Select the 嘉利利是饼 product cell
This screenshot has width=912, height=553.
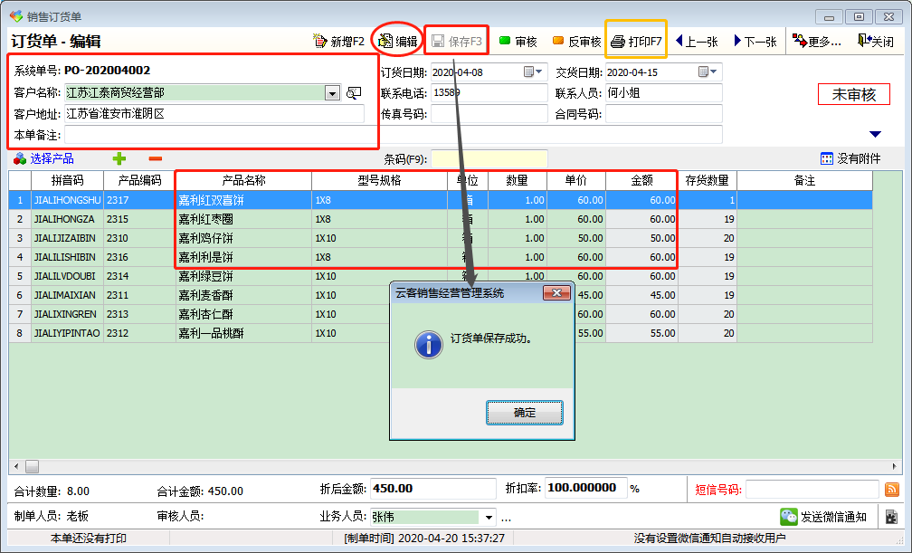tap(243, 257)
